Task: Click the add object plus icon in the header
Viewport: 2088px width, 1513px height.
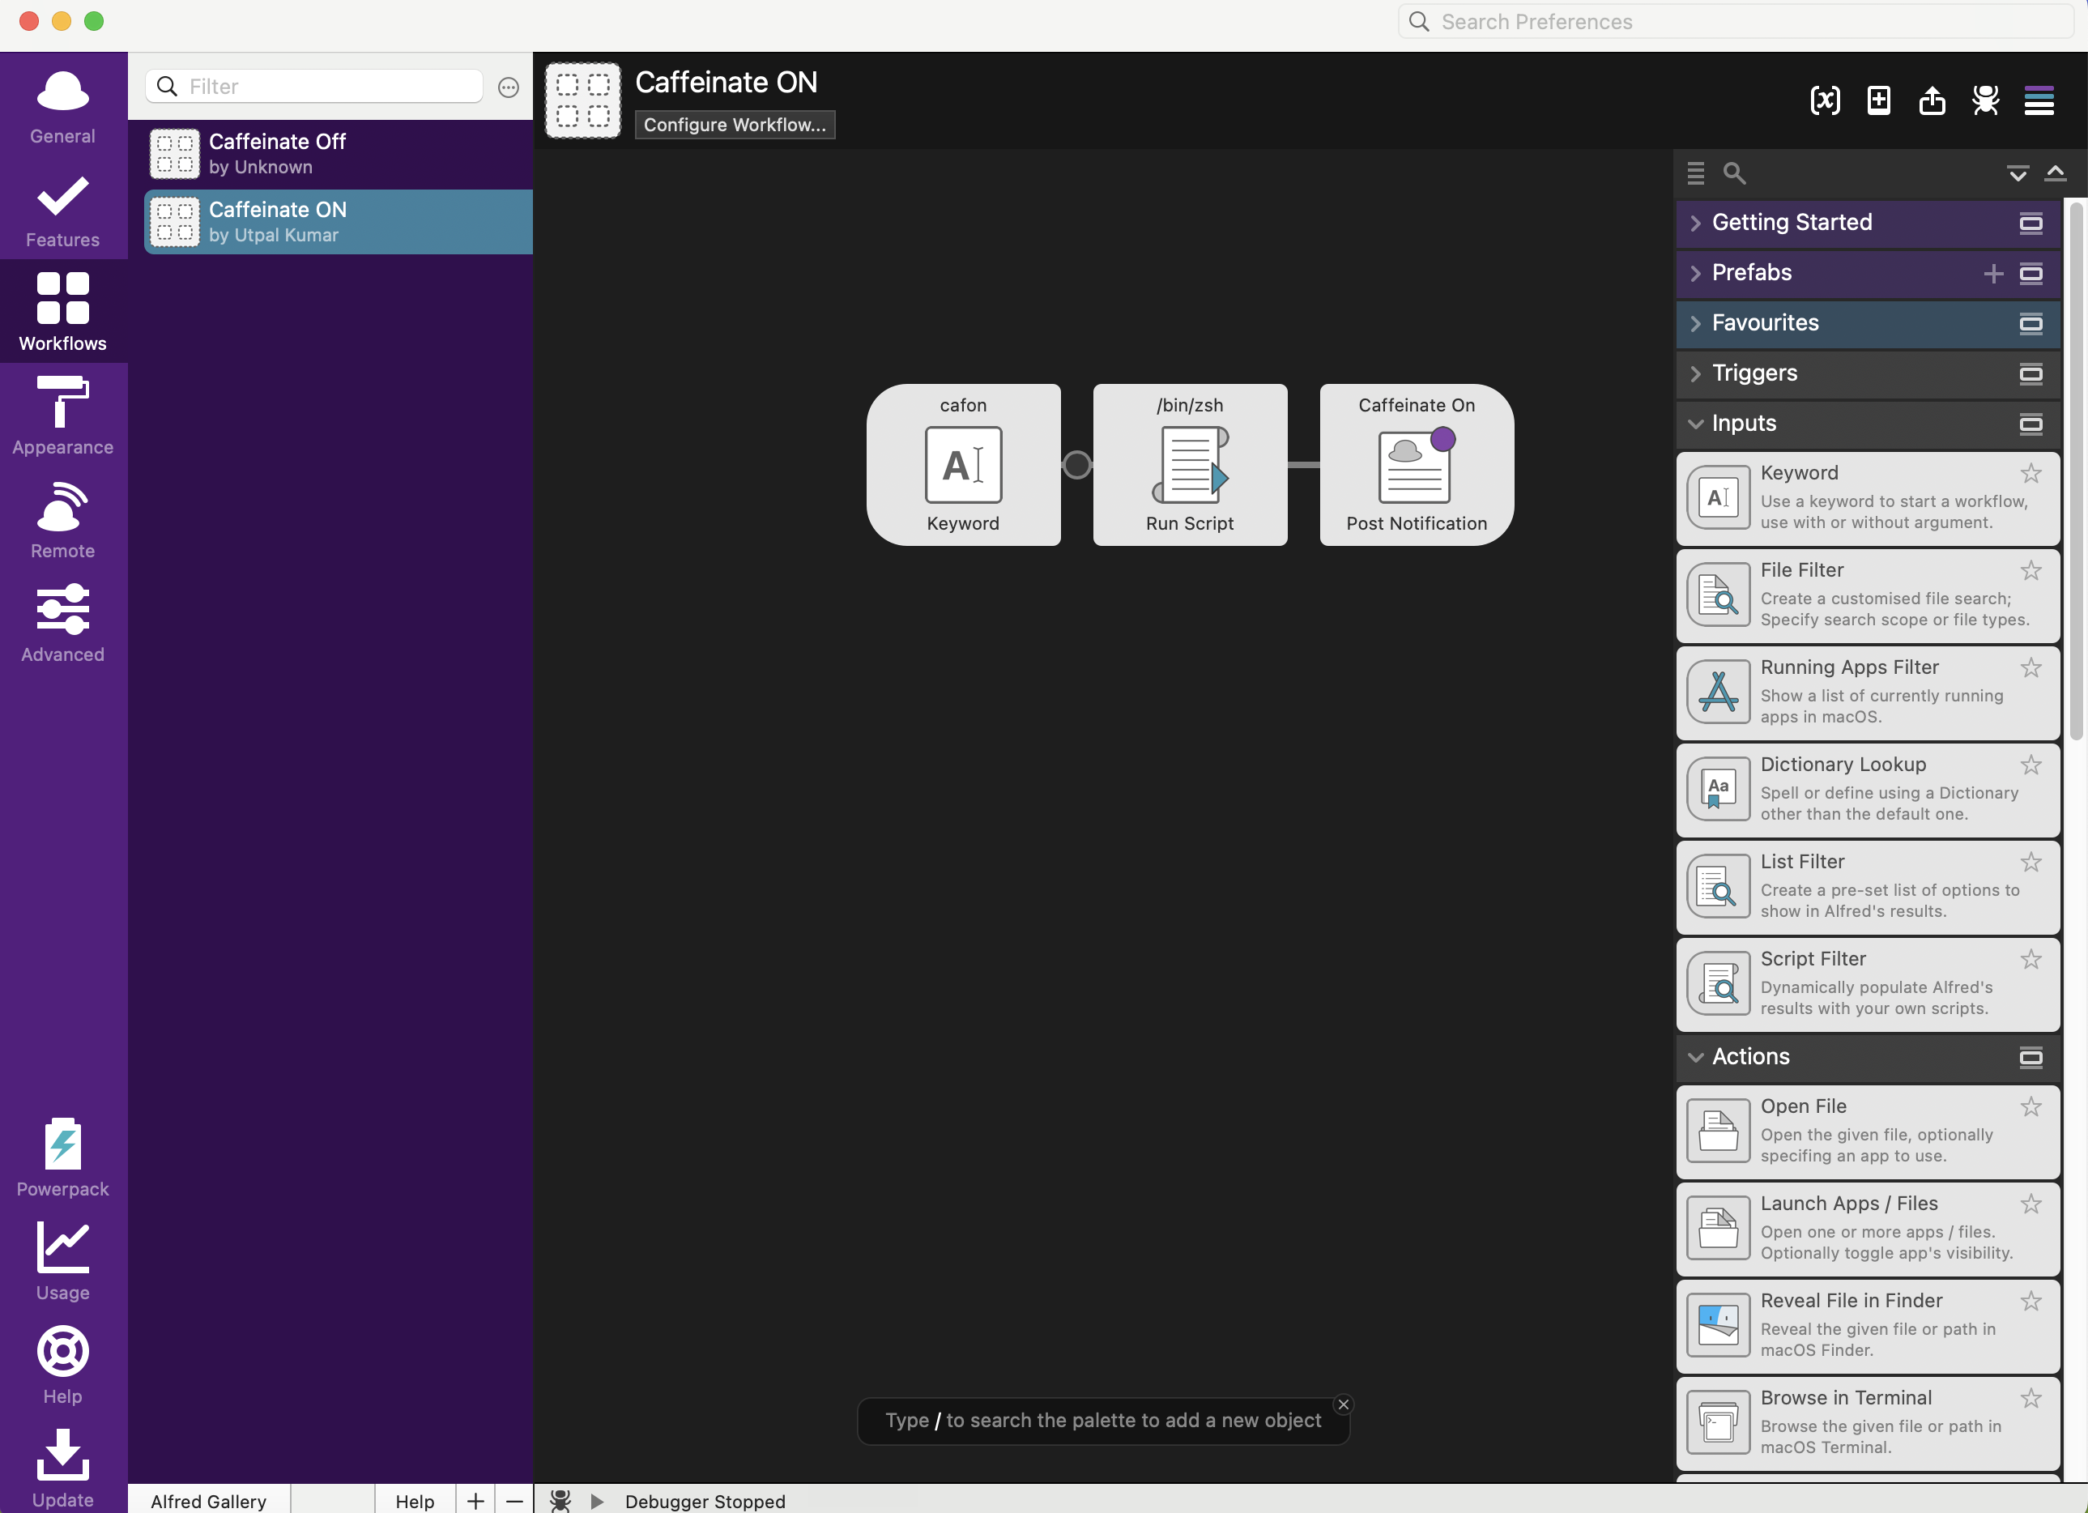Action: pos(1878,100)
